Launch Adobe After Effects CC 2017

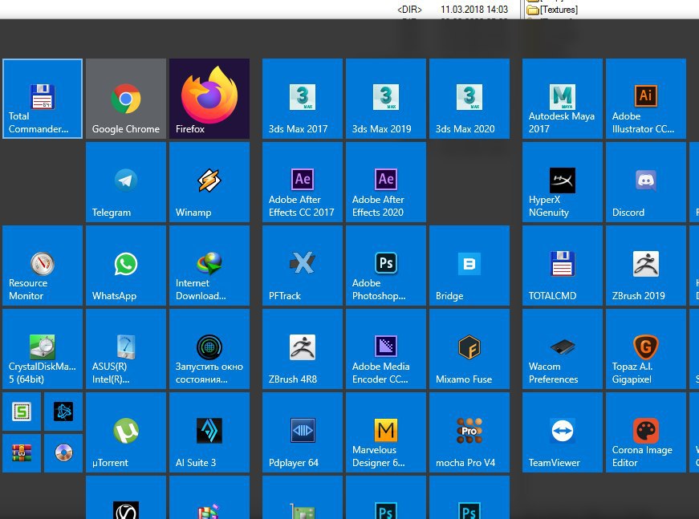click(303, 182)
